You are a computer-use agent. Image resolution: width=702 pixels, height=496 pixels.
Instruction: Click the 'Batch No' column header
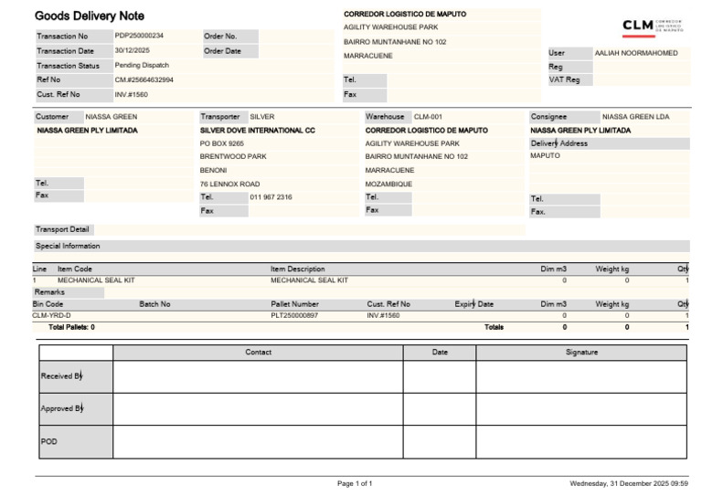[154, 303]
